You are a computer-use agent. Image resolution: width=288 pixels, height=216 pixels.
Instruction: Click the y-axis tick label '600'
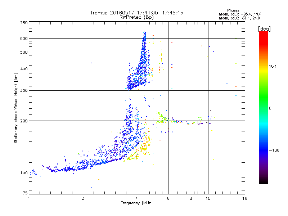point(24,39)
